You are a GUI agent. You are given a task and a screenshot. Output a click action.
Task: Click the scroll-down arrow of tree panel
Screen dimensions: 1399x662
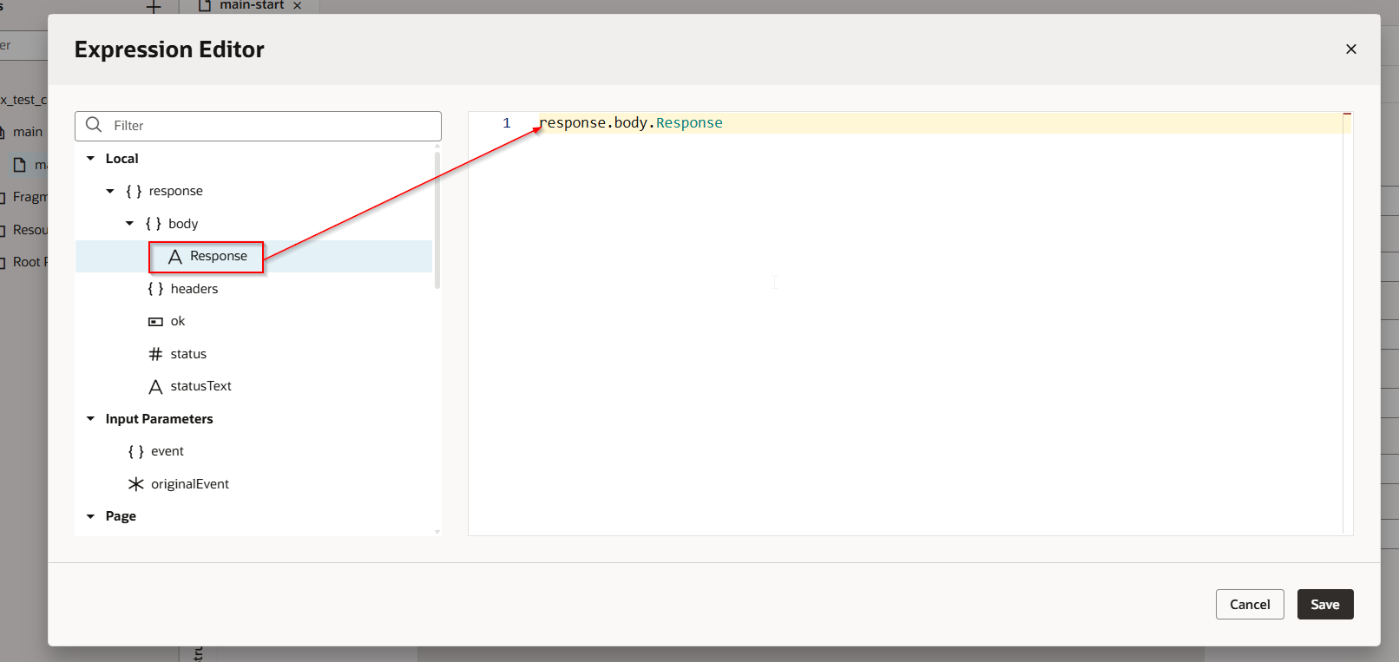[x=437, y=531]
